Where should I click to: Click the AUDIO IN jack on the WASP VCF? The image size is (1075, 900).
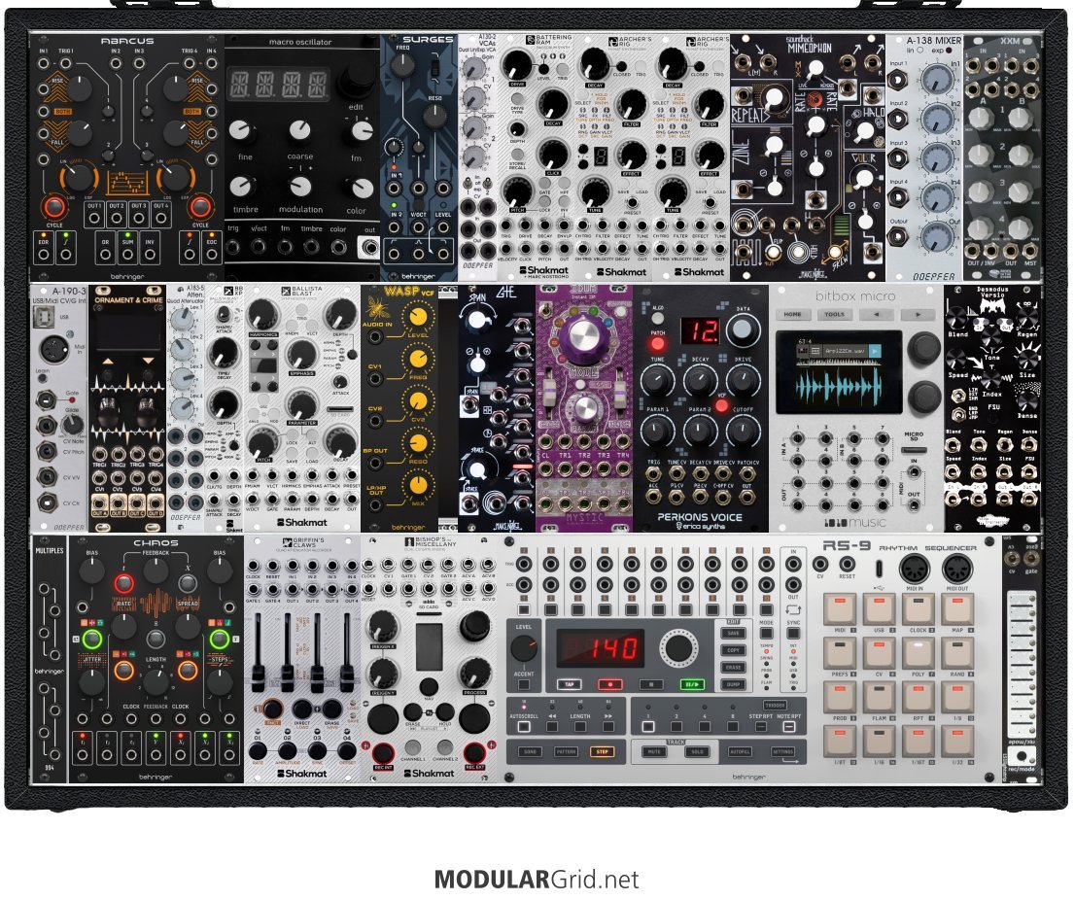click(375, 336)
